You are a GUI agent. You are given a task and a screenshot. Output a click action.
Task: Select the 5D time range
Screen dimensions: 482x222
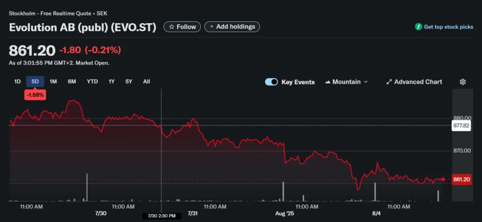click(x=35, y=82)
